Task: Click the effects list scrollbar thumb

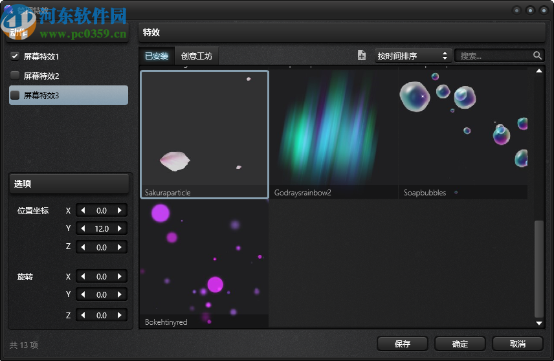Action: (539, 268)
